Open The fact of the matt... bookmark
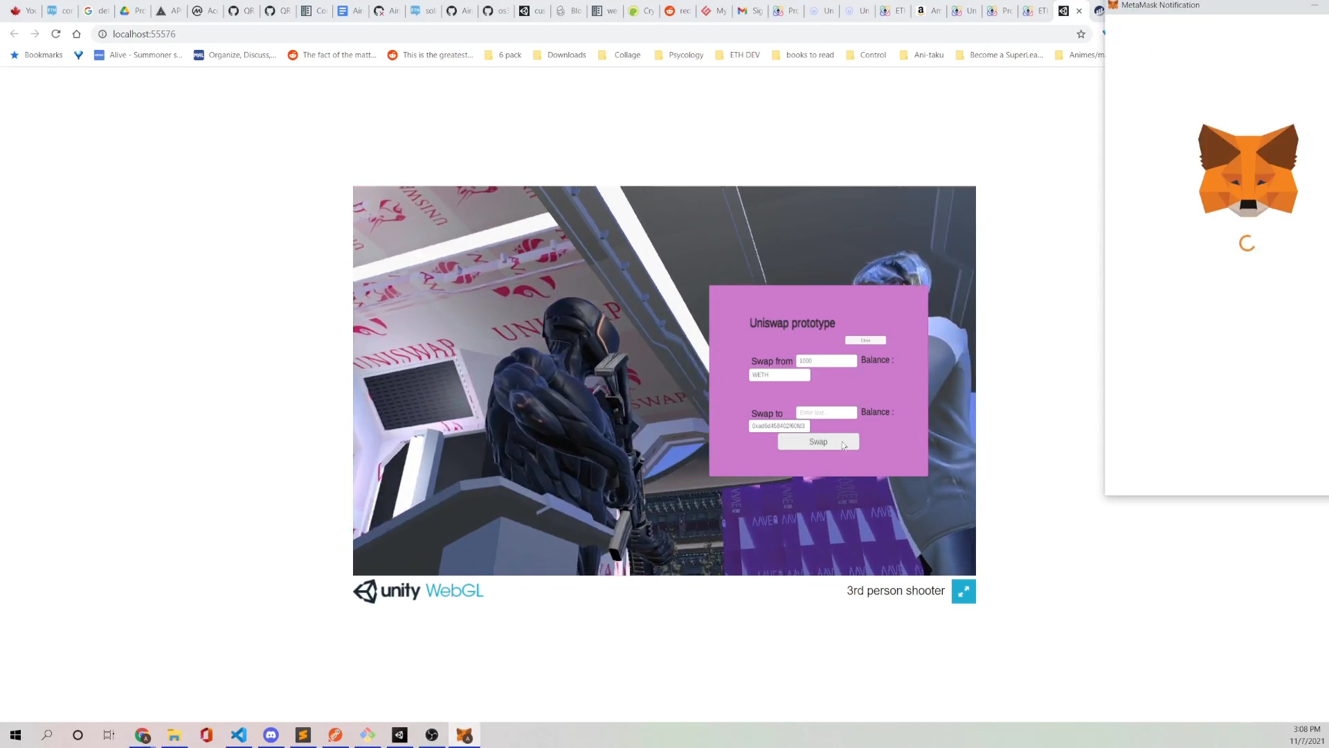 (332, 55)
